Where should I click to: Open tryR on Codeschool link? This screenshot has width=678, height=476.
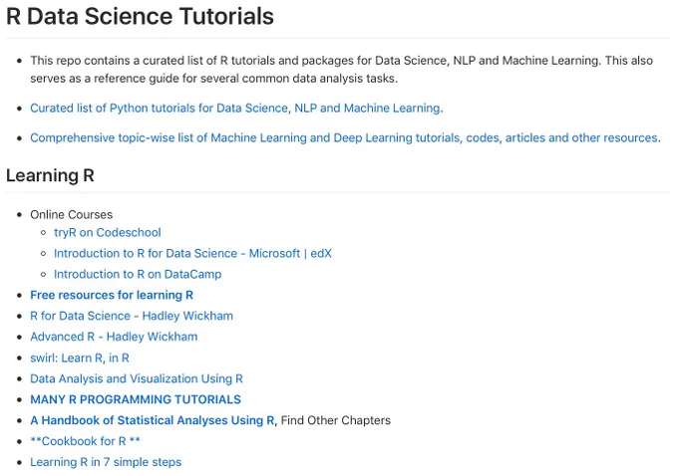coord(108,232)
